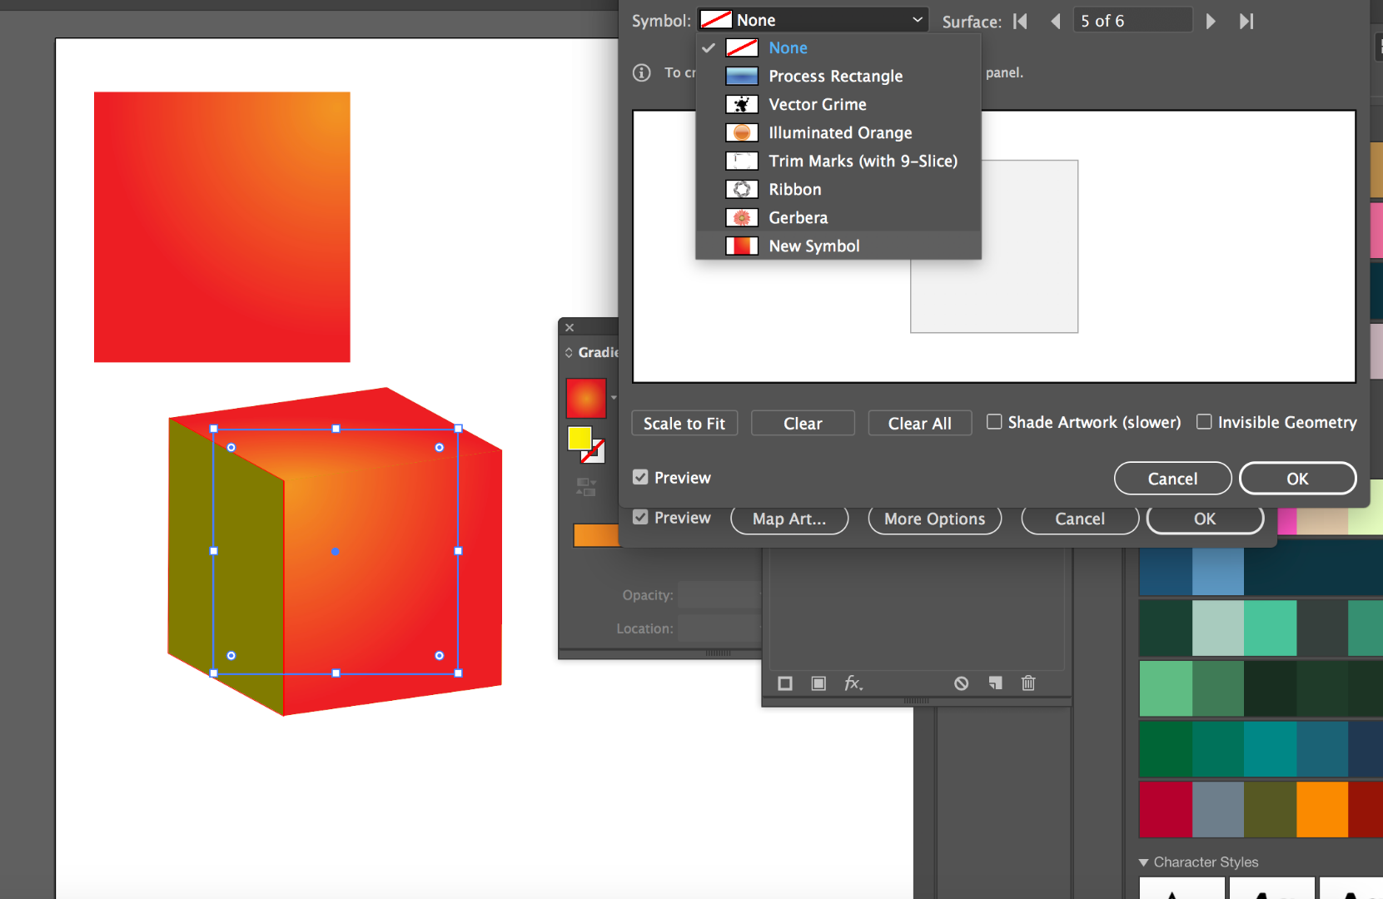
Task: Enable the Invisible Geometry checkbox
Action: coord(1204,422)
